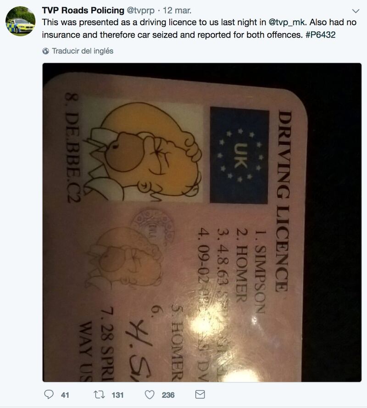Open the tweet options chevron menu

[x=355, y=11]
